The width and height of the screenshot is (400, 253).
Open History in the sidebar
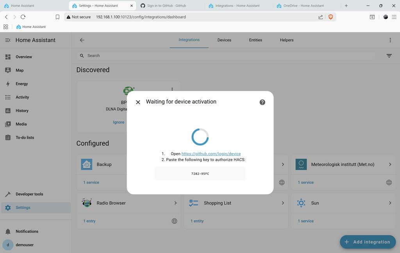point(36,111)
